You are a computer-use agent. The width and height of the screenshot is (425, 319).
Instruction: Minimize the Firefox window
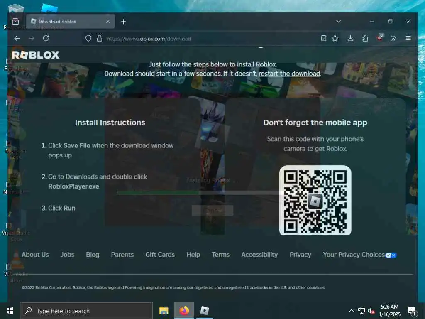372,21
